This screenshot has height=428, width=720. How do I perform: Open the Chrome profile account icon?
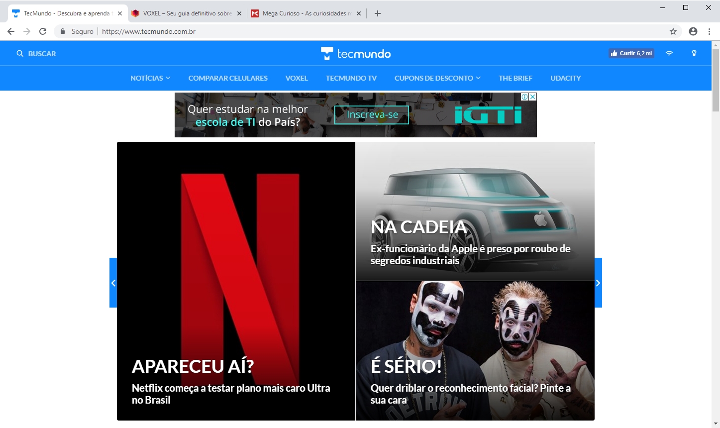[x=693, y=31]
